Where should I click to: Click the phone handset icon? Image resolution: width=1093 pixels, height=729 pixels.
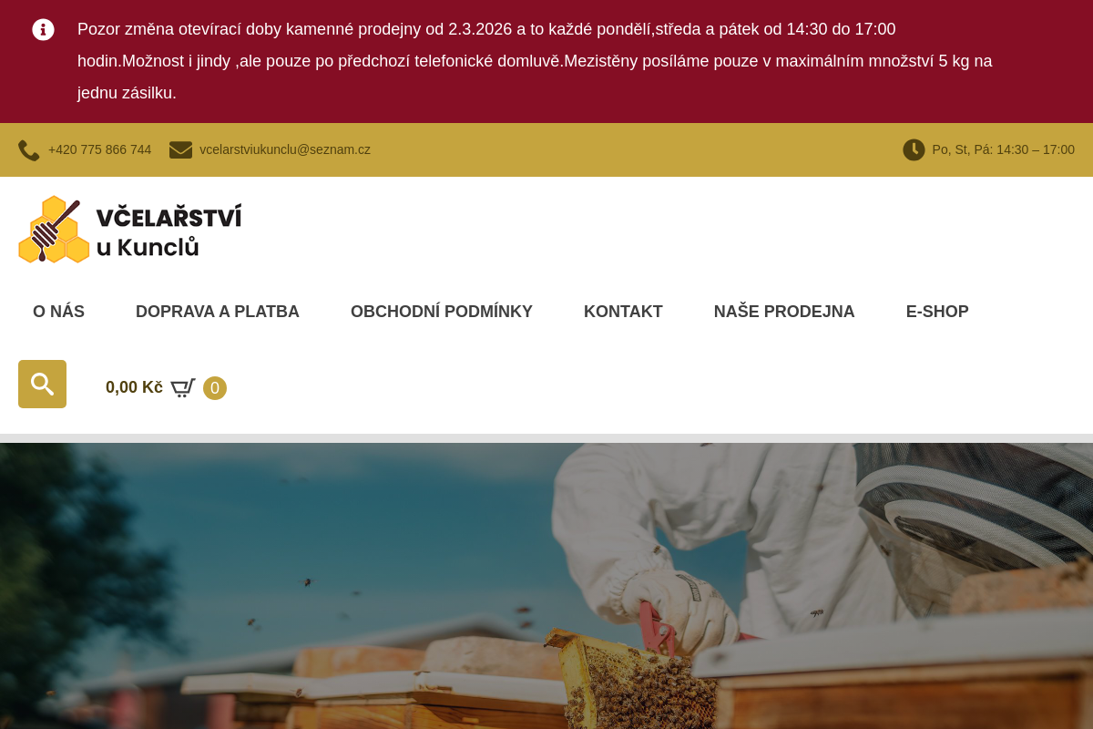[x=29, y=150]
